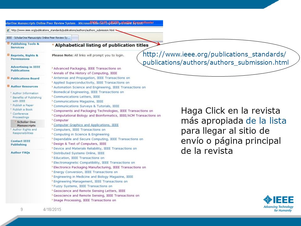Open the Computer publication link
This screenshot has height=226, width=301.
point(61,120)
